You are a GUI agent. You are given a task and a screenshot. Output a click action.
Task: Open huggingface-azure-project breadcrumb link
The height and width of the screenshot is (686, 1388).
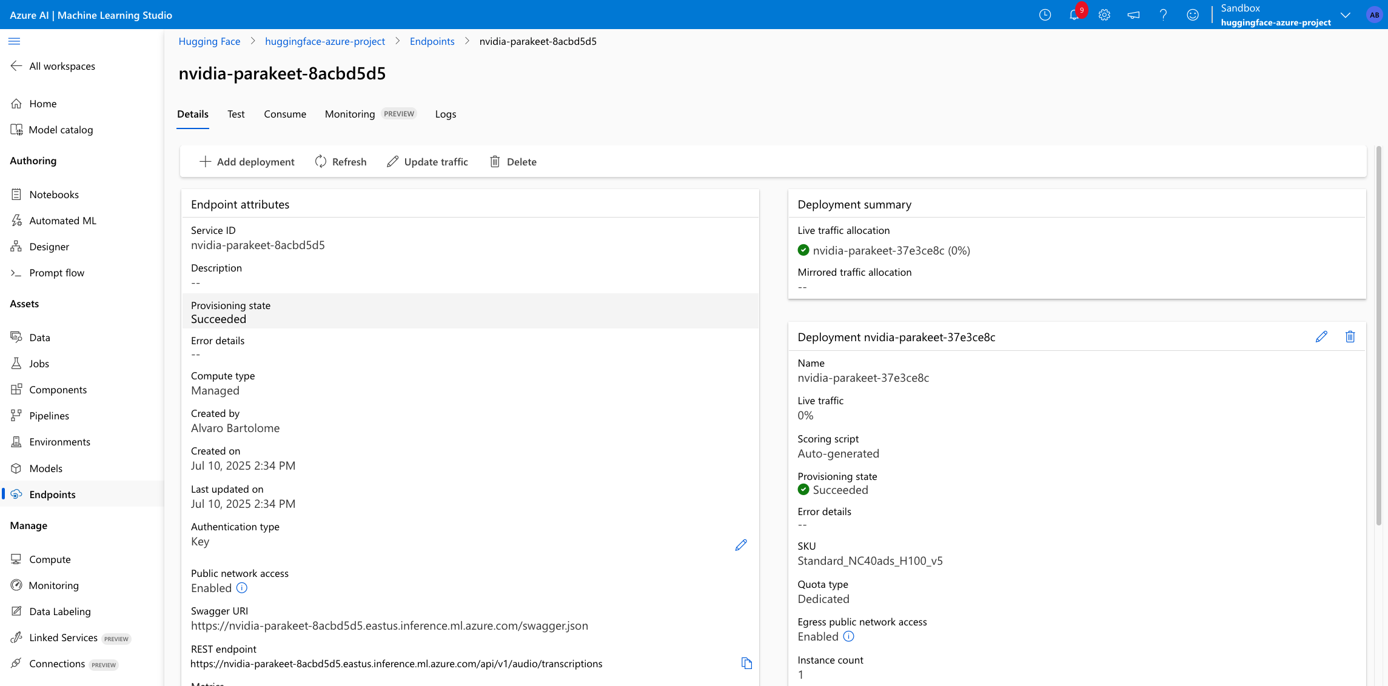(x=324, y=41)
